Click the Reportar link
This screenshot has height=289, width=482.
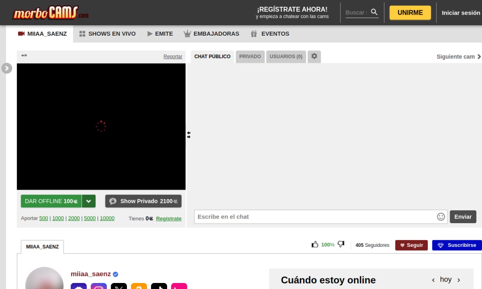173,56
